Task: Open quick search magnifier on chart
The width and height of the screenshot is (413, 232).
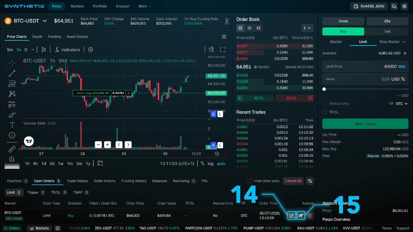Action: (211, 50)
